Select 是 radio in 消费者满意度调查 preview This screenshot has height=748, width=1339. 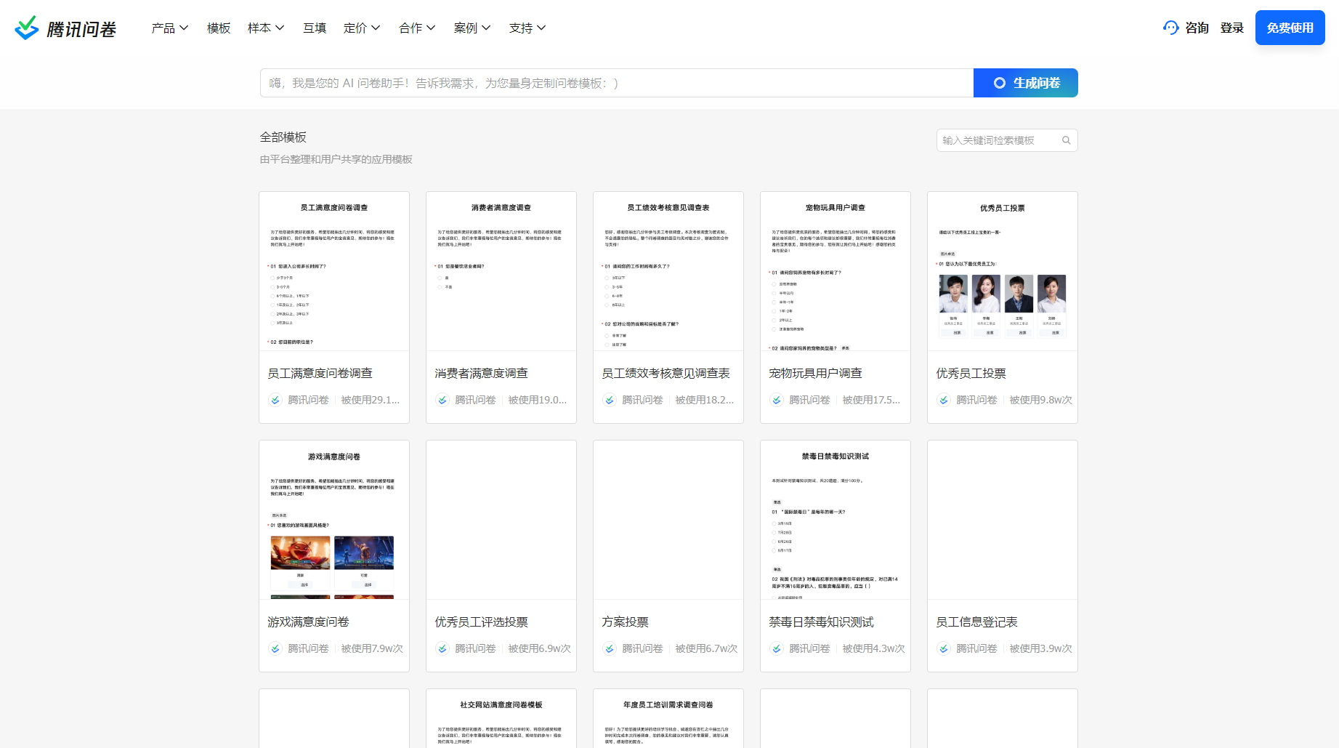pos(439,278)
